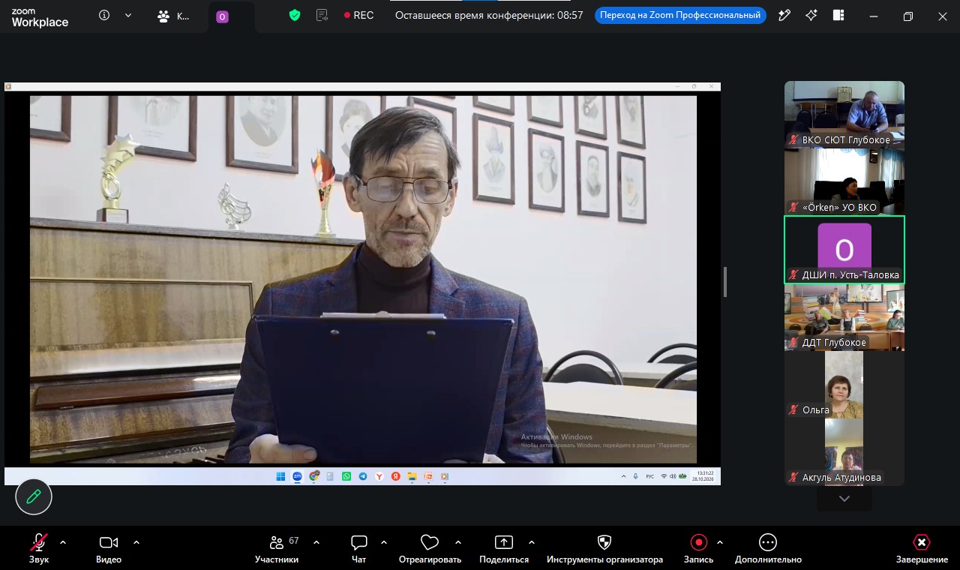Click the green encryption shield icon
This screenshot has height=570, width=960.
[295, 15]
